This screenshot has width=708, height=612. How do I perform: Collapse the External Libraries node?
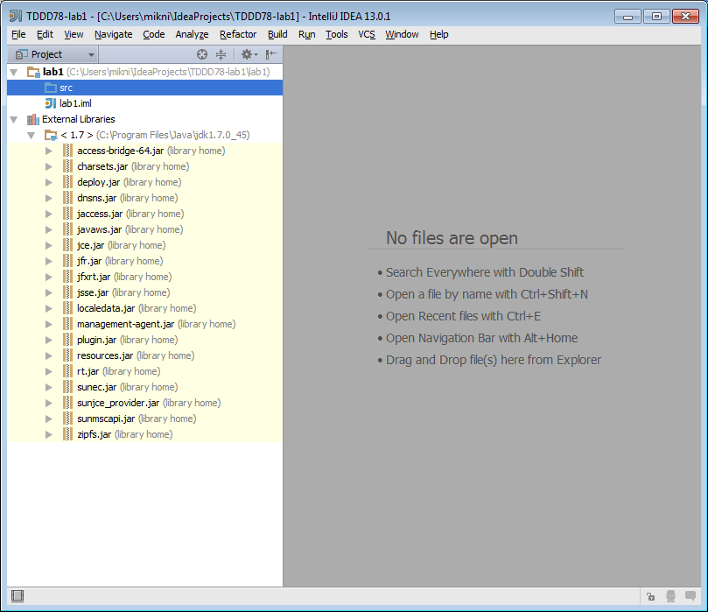tap(13, 120)
